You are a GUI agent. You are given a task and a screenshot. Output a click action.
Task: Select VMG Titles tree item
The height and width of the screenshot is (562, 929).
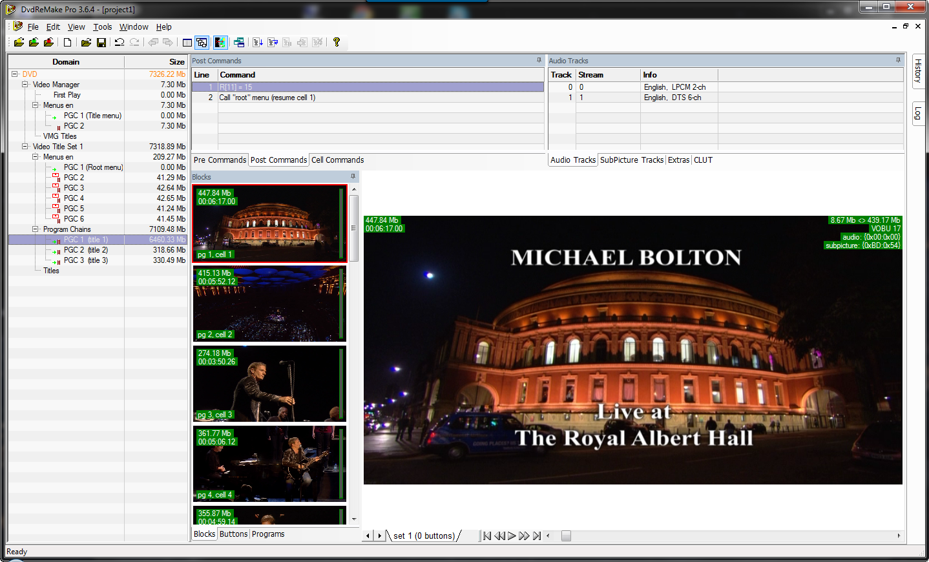[59, 136]
